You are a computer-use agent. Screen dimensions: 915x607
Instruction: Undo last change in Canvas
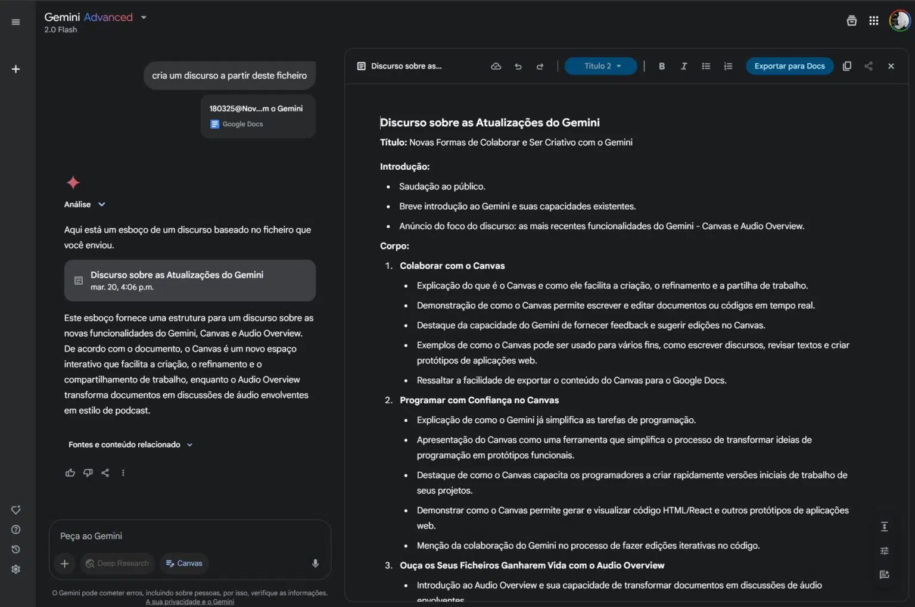pyautogui.click(x=518, y=66)
